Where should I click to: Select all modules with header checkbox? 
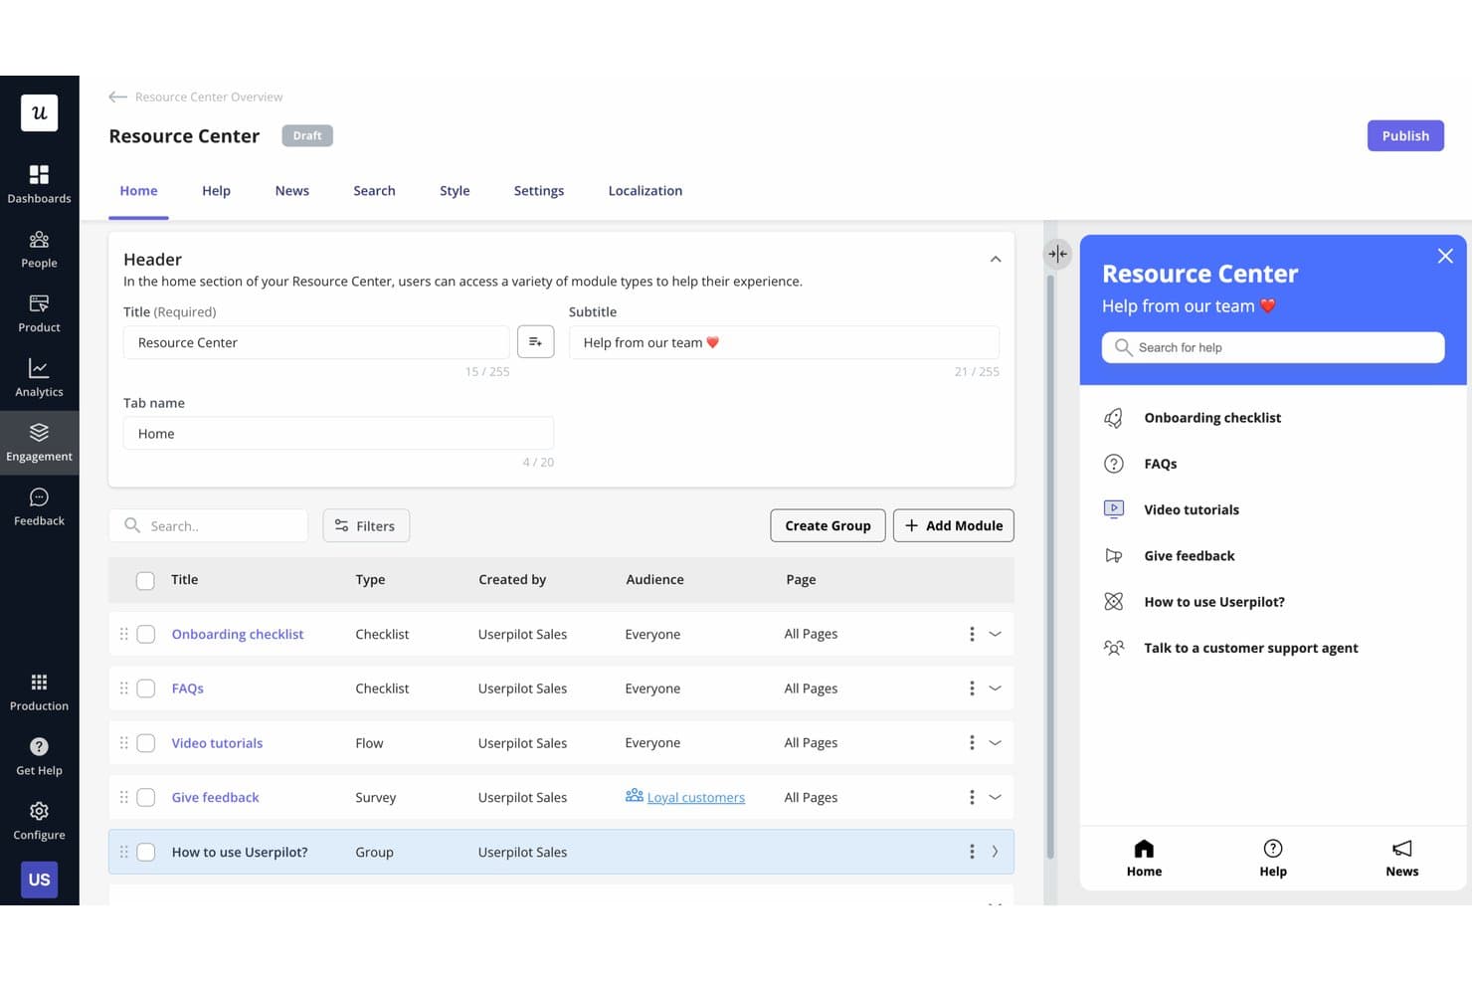[145, 580]
